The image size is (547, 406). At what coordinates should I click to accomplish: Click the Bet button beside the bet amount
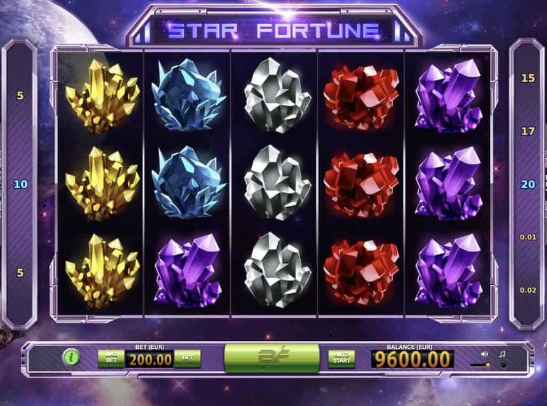(187, 358)
